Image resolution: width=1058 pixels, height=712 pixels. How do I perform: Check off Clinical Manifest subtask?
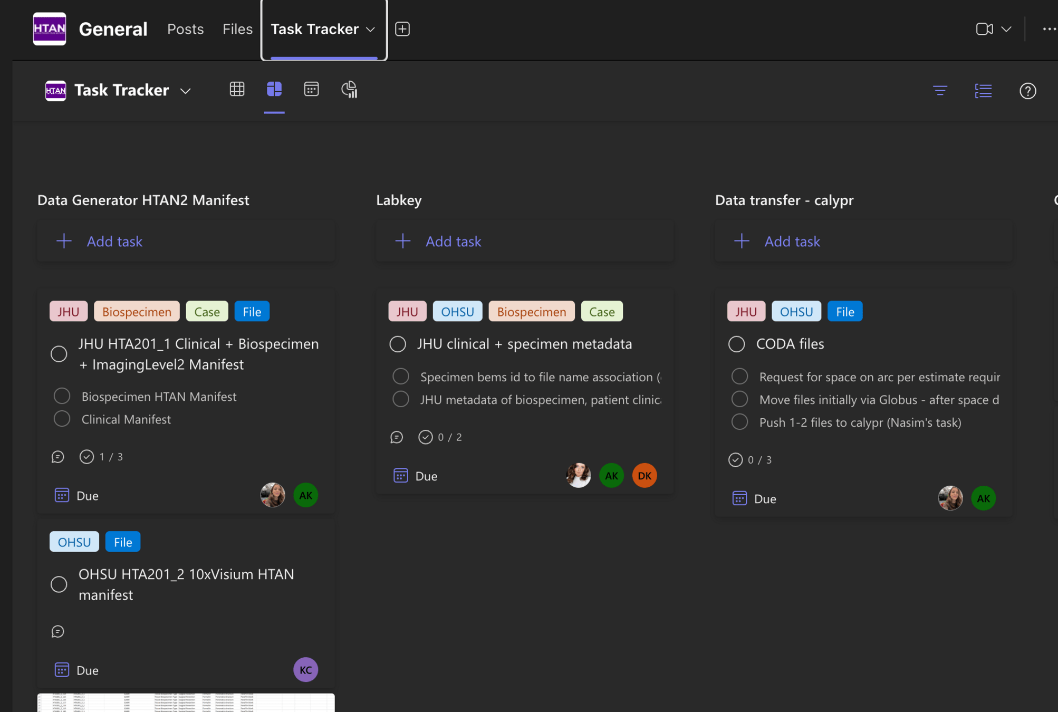(x=62, y=419)
